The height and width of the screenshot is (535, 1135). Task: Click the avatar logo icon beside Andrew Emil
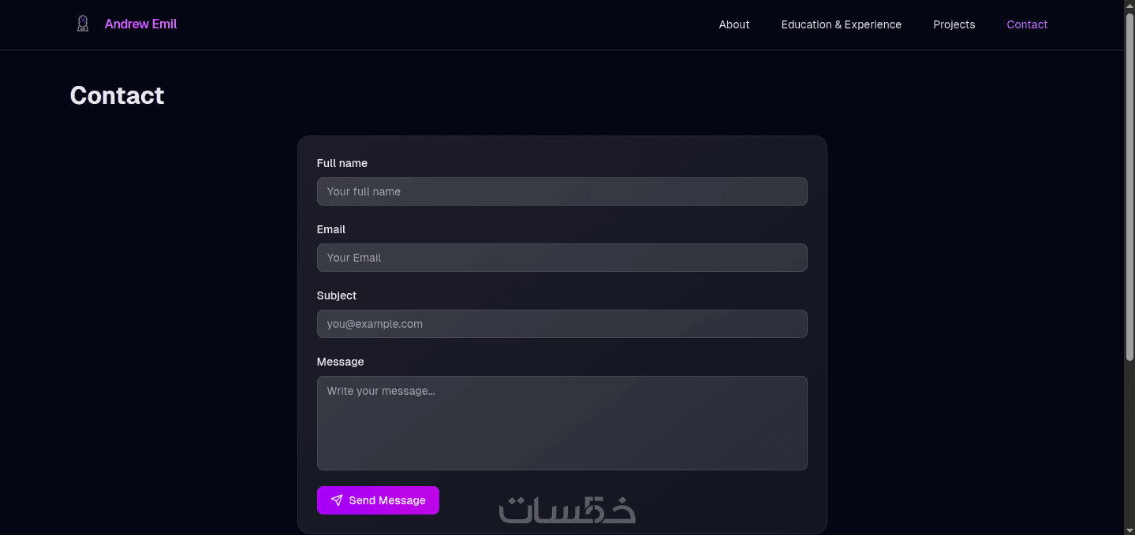tap(83, 24)
